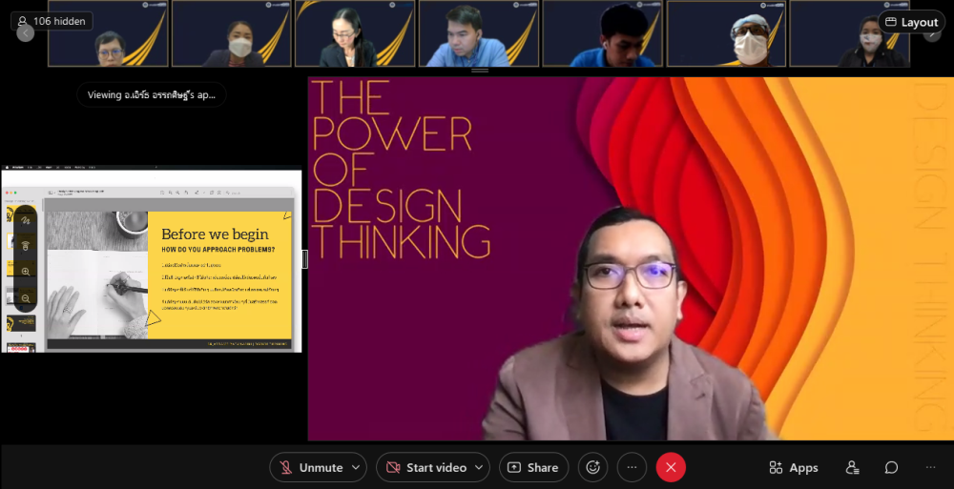Click the Share button
This screenshot has height=489, width=954.
tap(533, 467)
